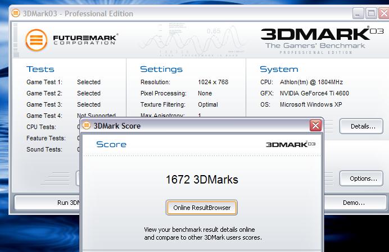Click the Pixel Processing None value

205,93
